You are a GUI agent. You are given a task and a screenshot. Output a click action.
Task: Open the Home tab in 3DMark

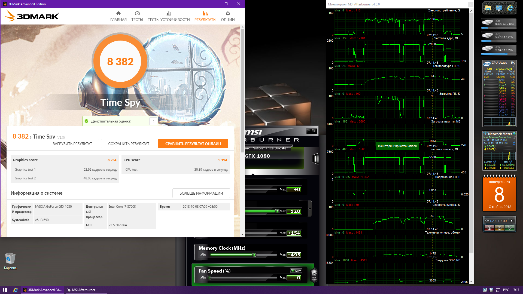[x=118, y=16]
